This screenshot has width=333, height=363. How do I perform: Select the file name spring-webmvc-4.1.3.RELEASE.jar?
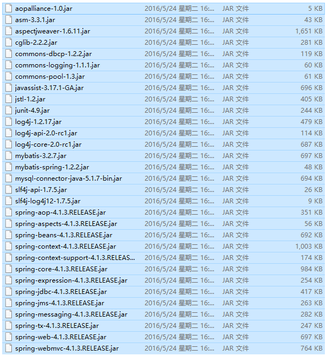coord(67,349)
